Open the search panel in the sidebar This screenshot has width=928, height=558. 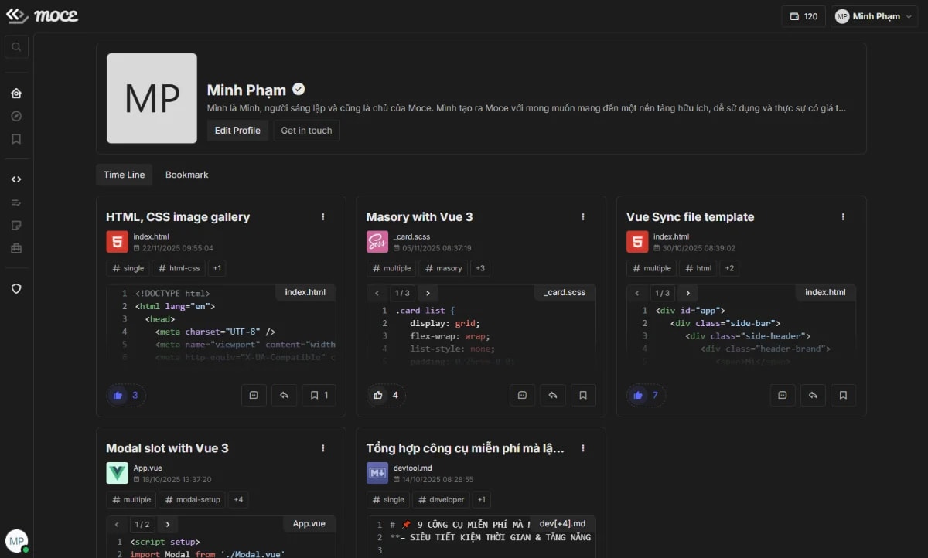click(x=16, y=46)
